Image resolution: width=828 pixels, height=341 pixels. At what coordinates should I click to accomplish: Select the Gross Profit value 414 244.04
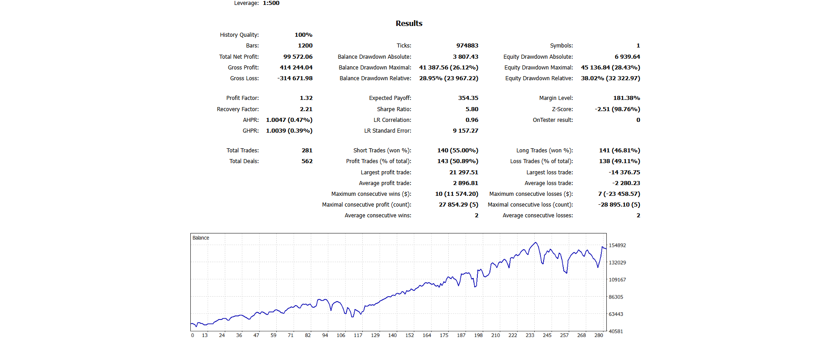tap(296, 68)
